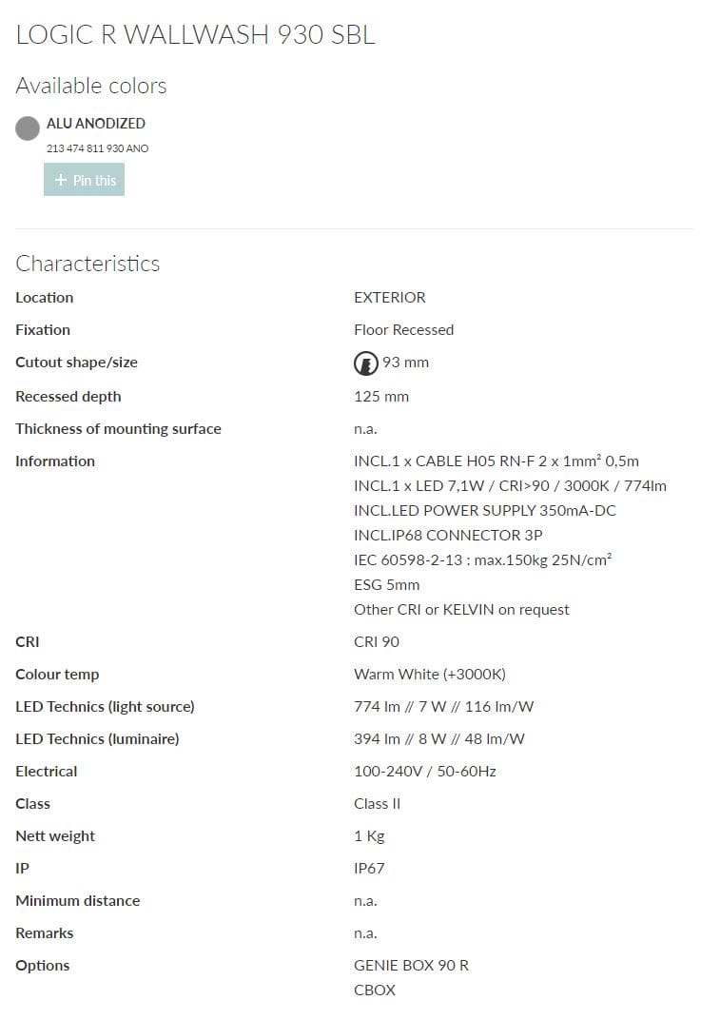Click the LOGIC R WALLWASH 930 SBL title
Viewport: 701px width, 1020px height.
click(x=195, y=35)
